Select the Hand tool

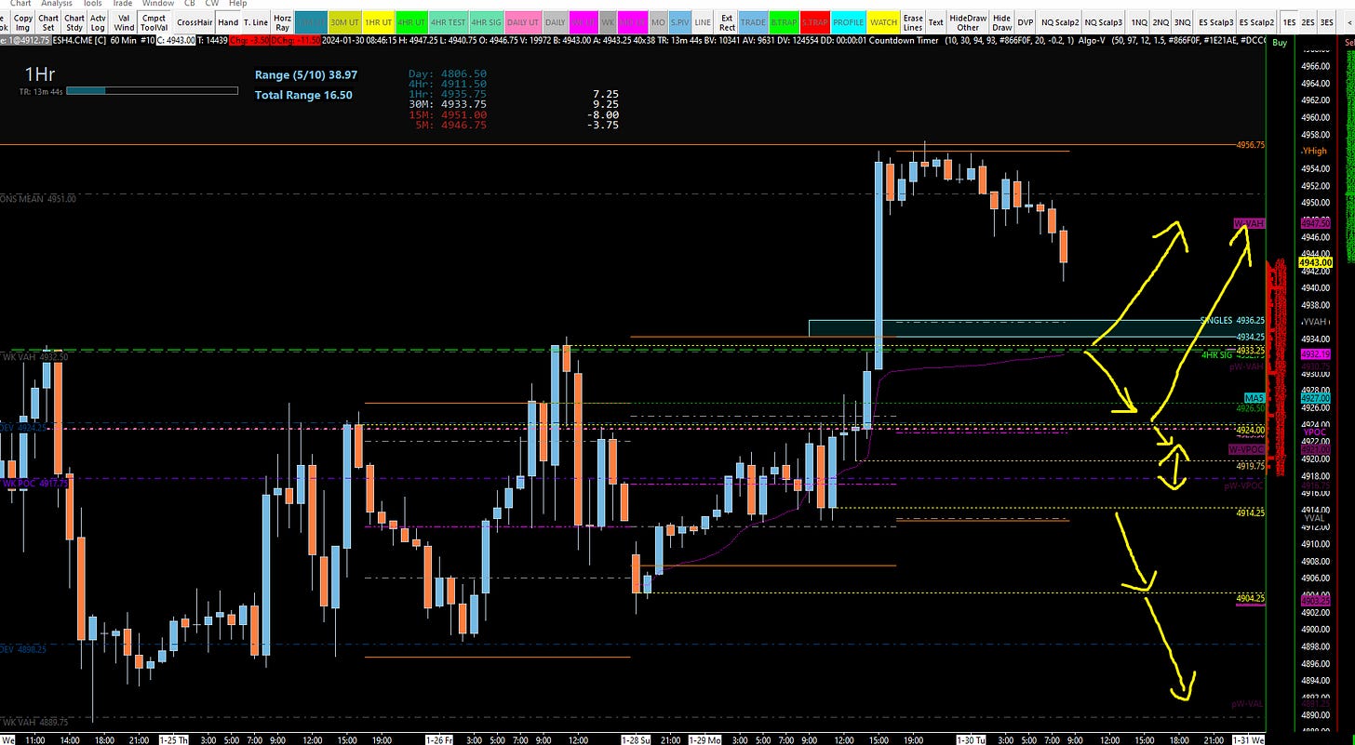(228, 22)
